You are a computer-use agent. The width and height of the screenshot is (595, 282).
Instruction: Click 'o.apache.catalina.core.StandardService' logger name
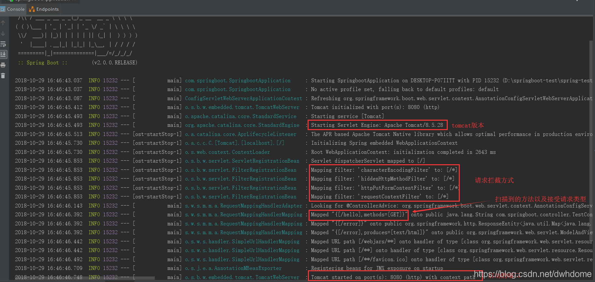(240, 116)
